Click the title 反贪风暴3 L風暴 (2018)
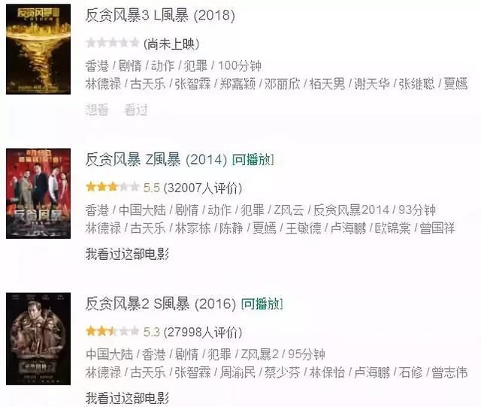The image size is (481, 407). click(160, 15)
